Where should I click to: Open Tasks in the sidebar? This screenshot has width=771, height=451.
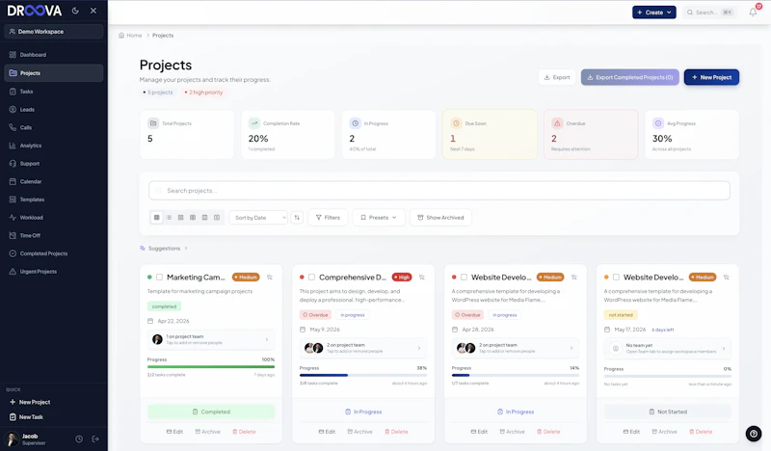click(x=54, y=92)
